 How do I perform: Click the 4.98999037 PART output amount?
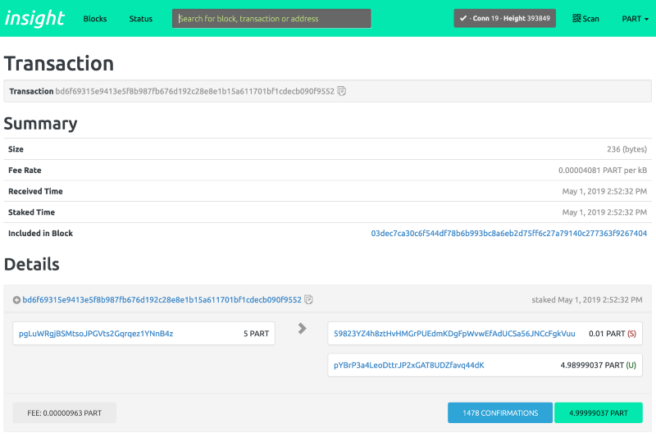592,365
